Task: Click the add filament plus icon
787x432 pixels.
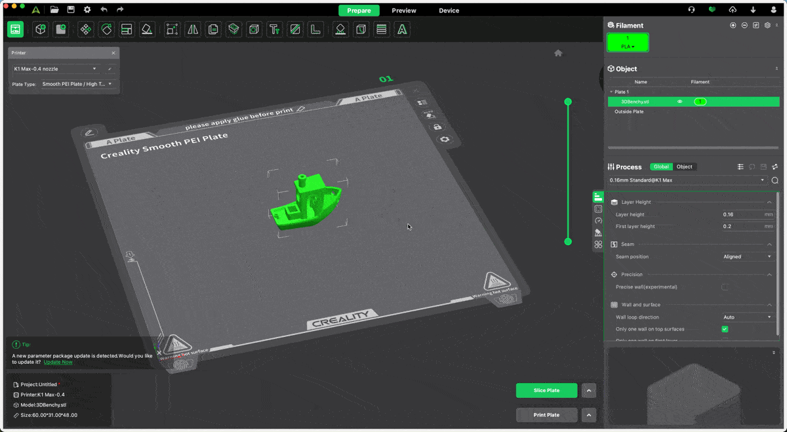Action: 733,26
